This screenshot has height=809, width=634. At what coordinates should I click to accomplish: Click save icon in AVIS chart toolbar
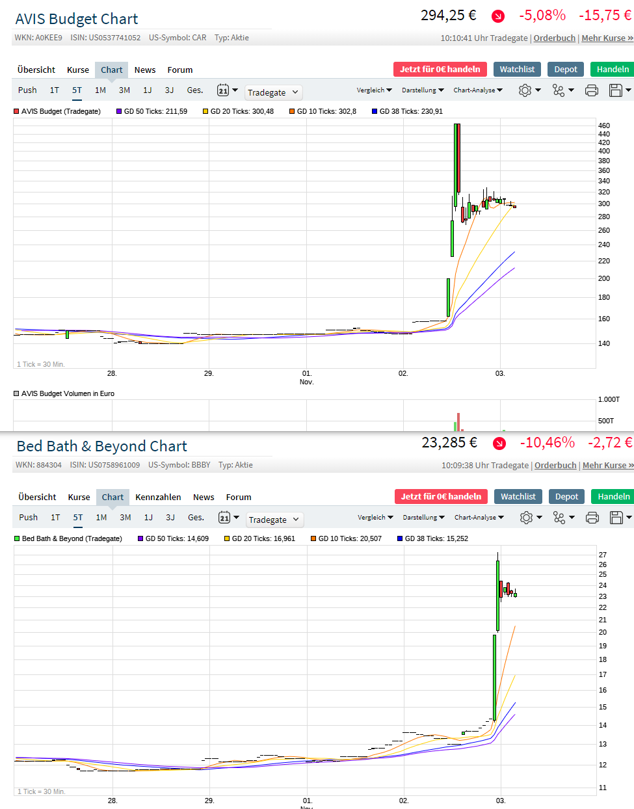click(x=616, y=90)
